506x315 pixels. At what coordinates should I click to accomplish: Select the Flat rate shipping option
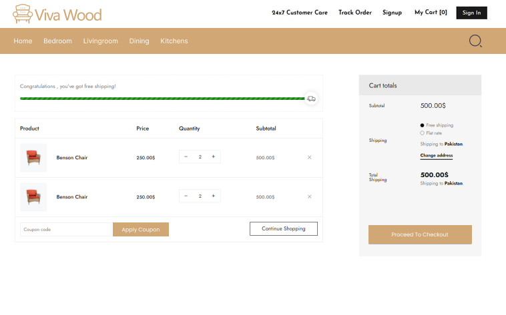tap(423, 133)
